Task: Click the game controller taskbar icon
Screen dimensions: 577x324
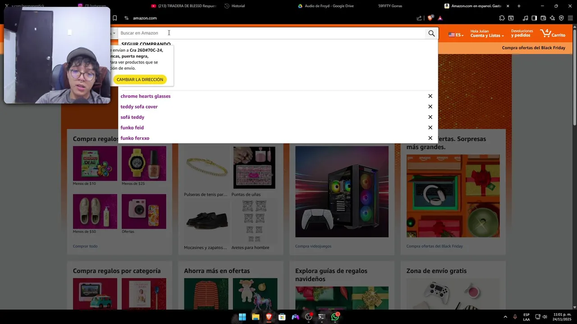Action: coord(295,317)
